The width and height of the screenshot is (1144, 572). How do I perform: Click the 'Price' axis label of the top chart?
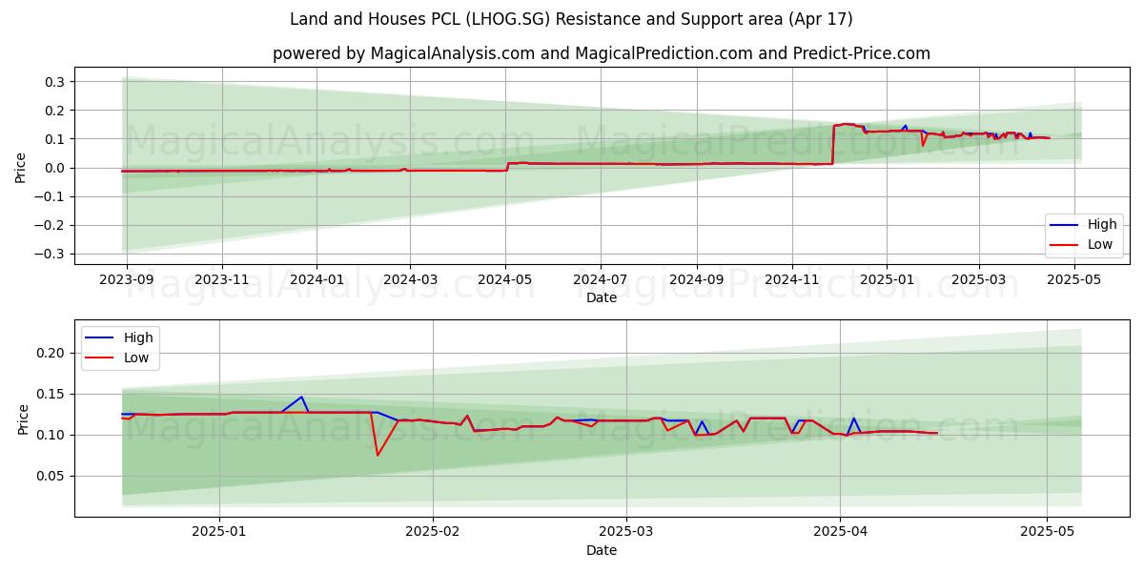21,168
